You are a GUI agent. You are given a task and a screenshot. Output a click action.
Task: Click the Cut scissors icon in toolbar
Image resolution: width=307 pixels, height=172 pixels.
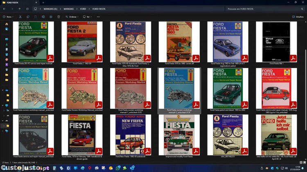20,17
